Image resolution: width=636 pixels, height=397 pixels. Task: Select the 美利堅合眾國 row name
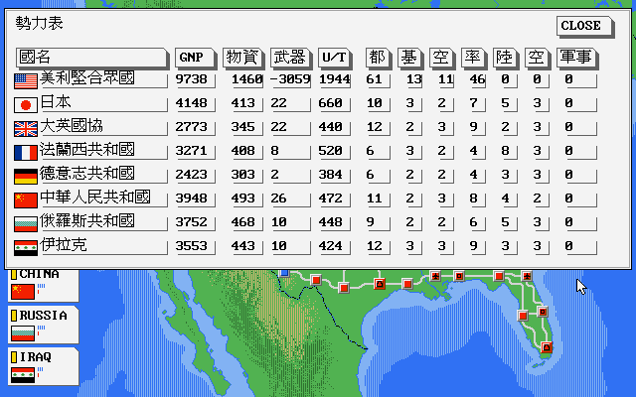tap(87, 78)
